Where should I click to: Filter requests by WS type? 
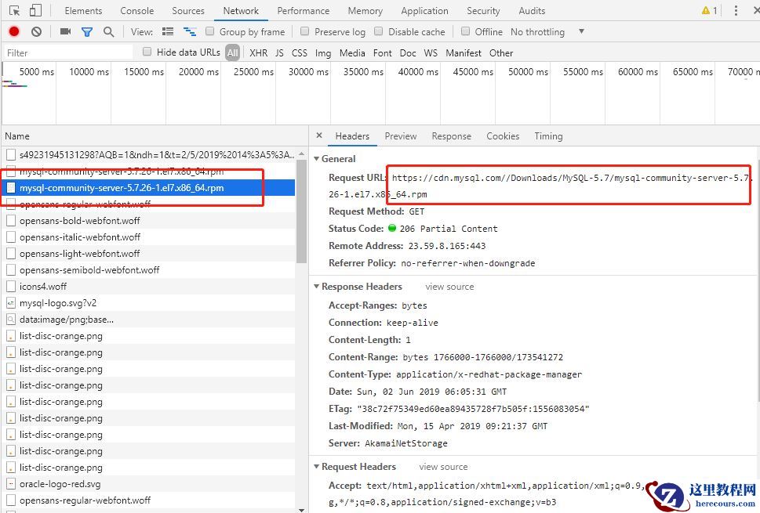431,52
